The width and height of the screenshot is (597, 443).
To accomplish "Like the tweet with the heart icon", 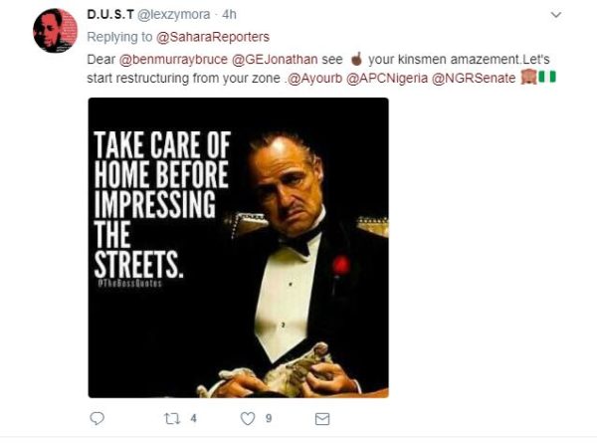I will [x=248, y=419].
